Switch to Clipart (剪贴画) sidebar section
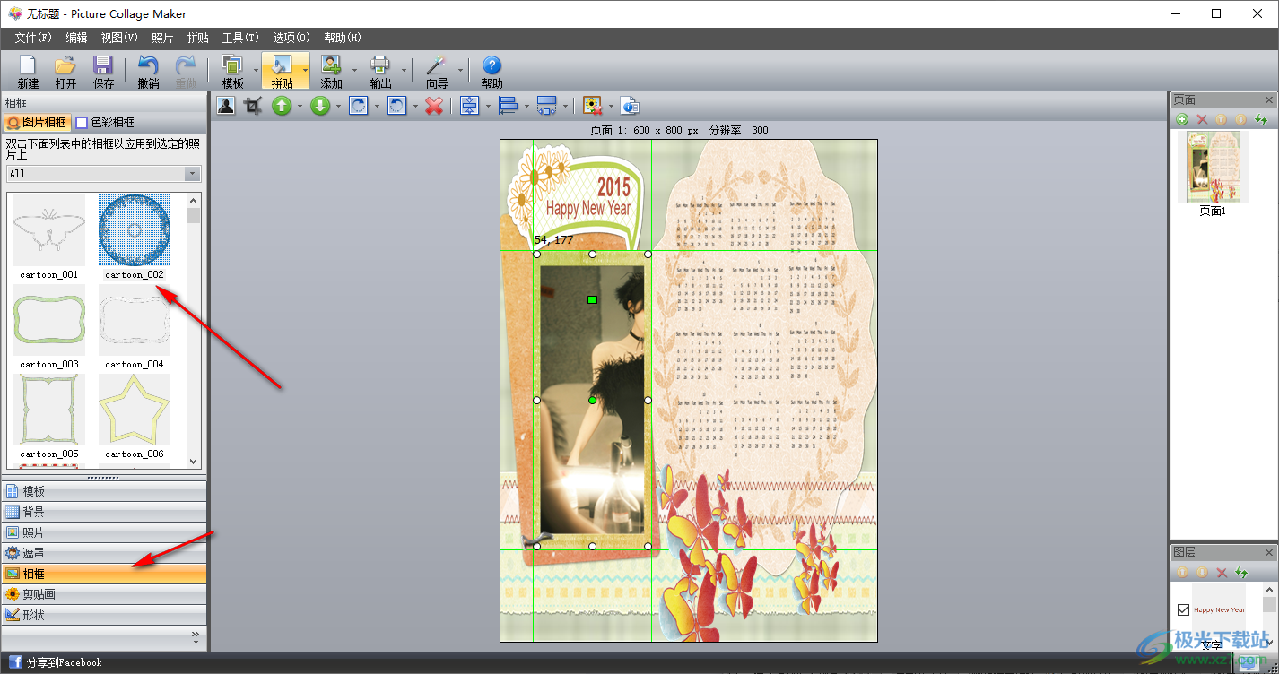The image size is (1279, 674). pyautogui.click(x=104, y=594)
